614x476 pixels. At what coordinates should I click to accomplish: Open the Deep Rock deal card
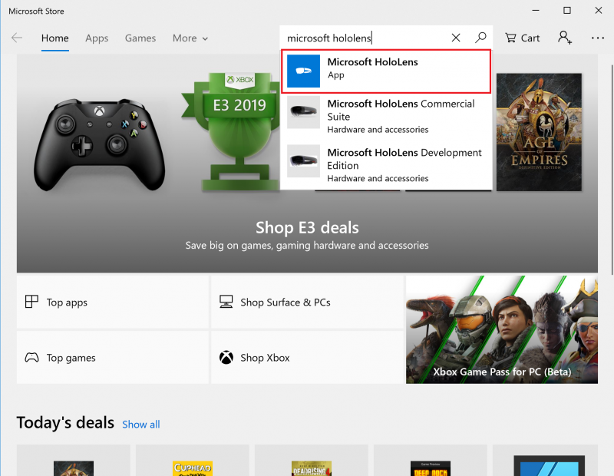[x=431, y=461]
